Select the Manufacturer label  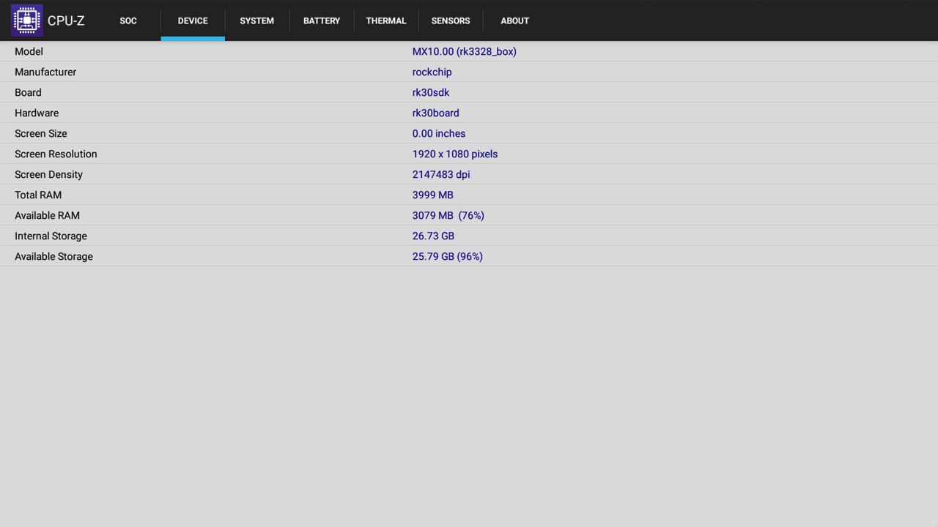click(45, 72)
